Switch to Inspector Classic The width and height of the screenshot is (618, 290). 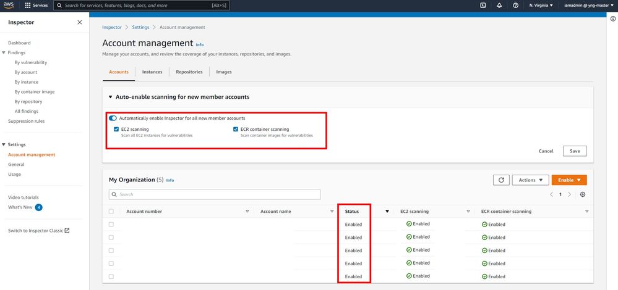[35, 231]
